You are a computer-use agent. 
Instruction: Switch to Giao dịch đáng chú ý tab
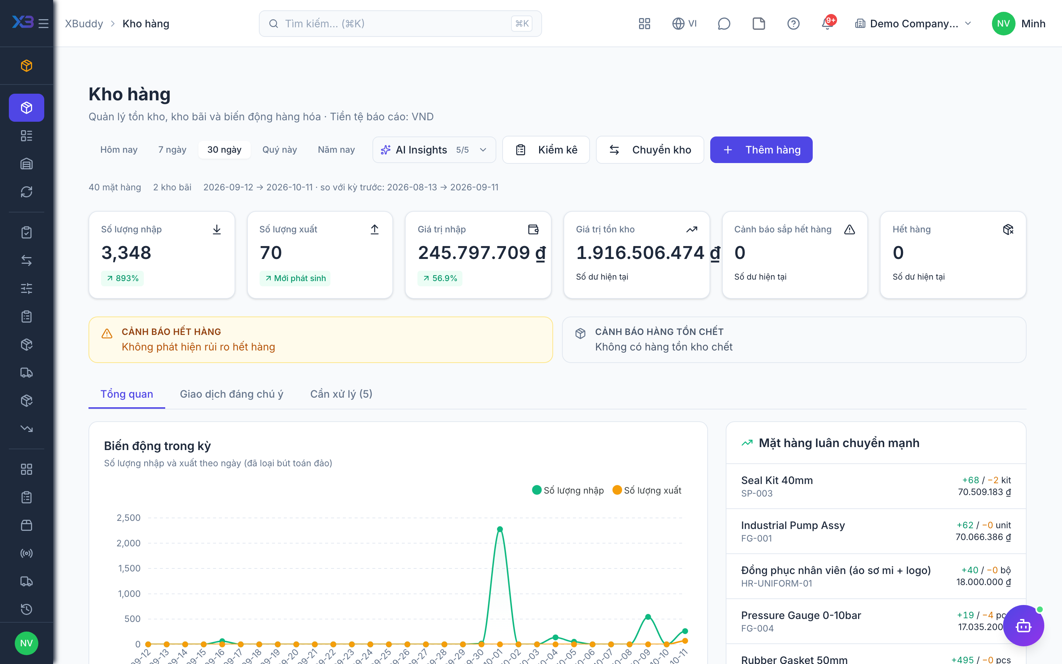(232, 394)
